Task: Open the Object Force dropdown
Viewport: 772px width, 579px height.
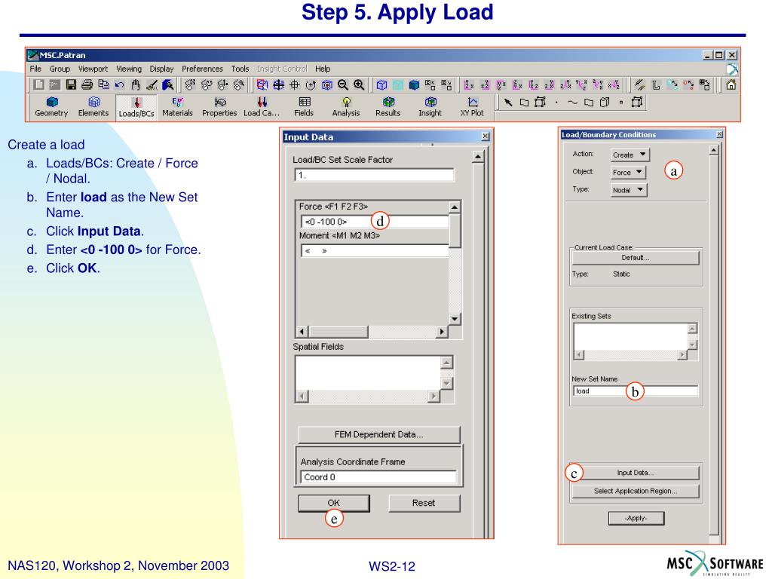Action: coord(628,173)
